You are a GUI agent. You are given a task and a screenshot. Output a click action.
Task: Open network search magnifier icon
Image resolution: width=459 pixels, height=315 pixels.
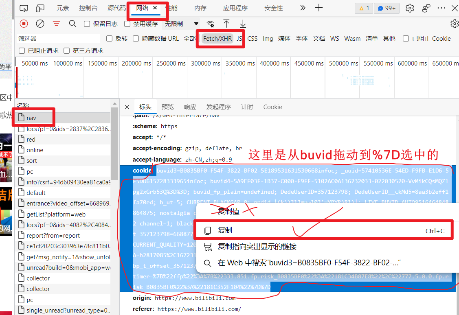[72, 24]
